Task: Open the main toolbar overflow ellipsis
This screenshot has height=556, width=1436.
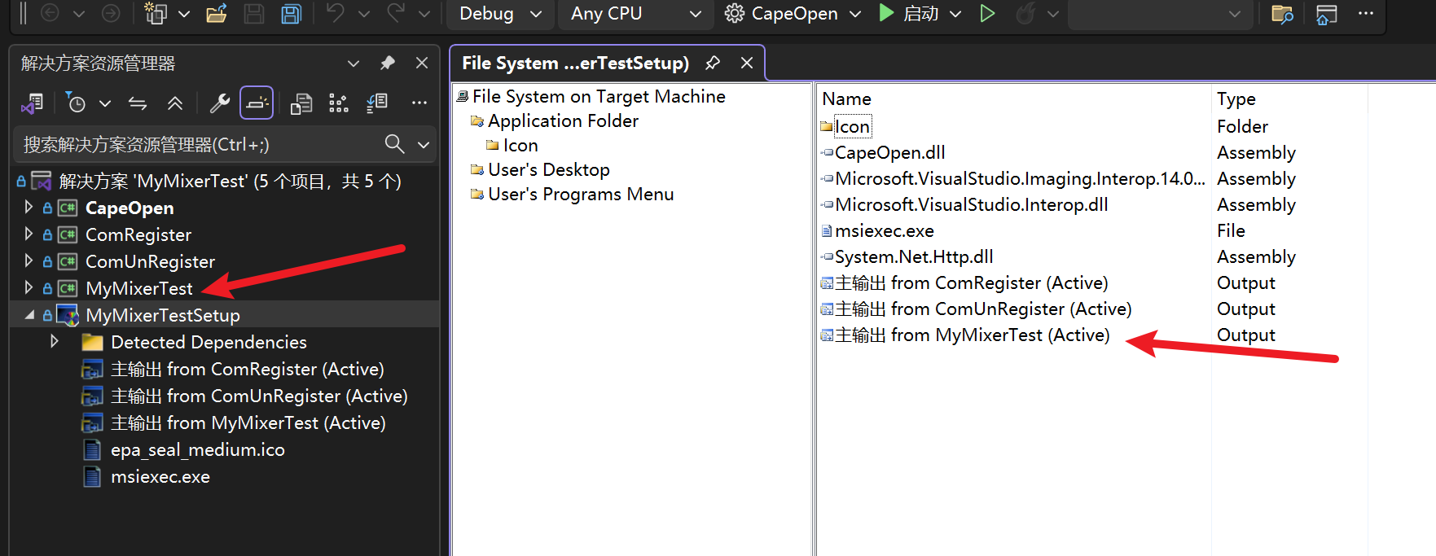Action: (1366, 13)
